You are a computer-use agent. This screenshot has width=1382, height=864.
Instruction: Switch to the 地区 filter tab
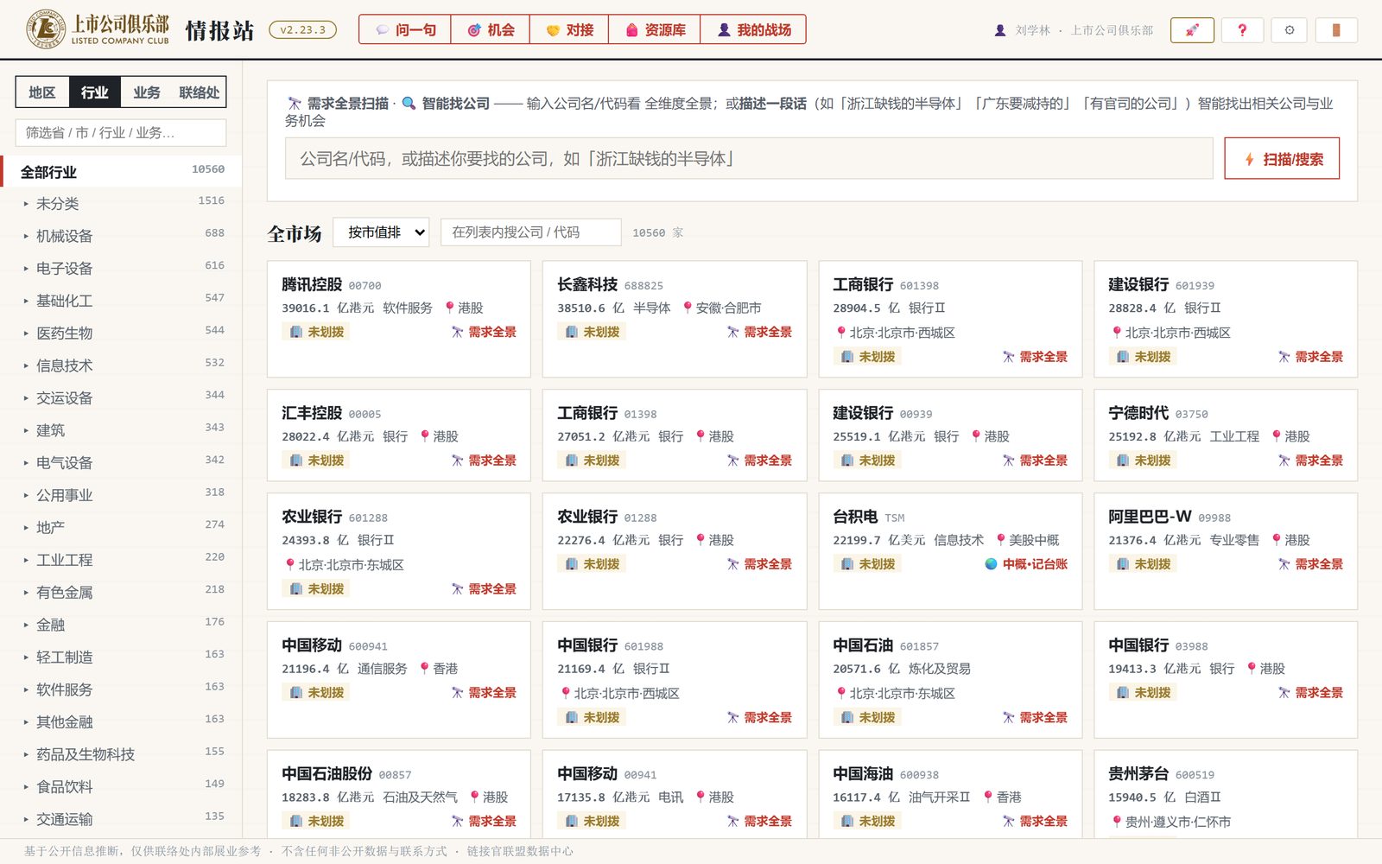click(x=42, y=92)
